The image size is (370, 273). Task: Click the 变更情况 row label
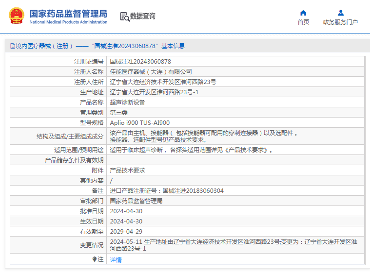(92, 245)
